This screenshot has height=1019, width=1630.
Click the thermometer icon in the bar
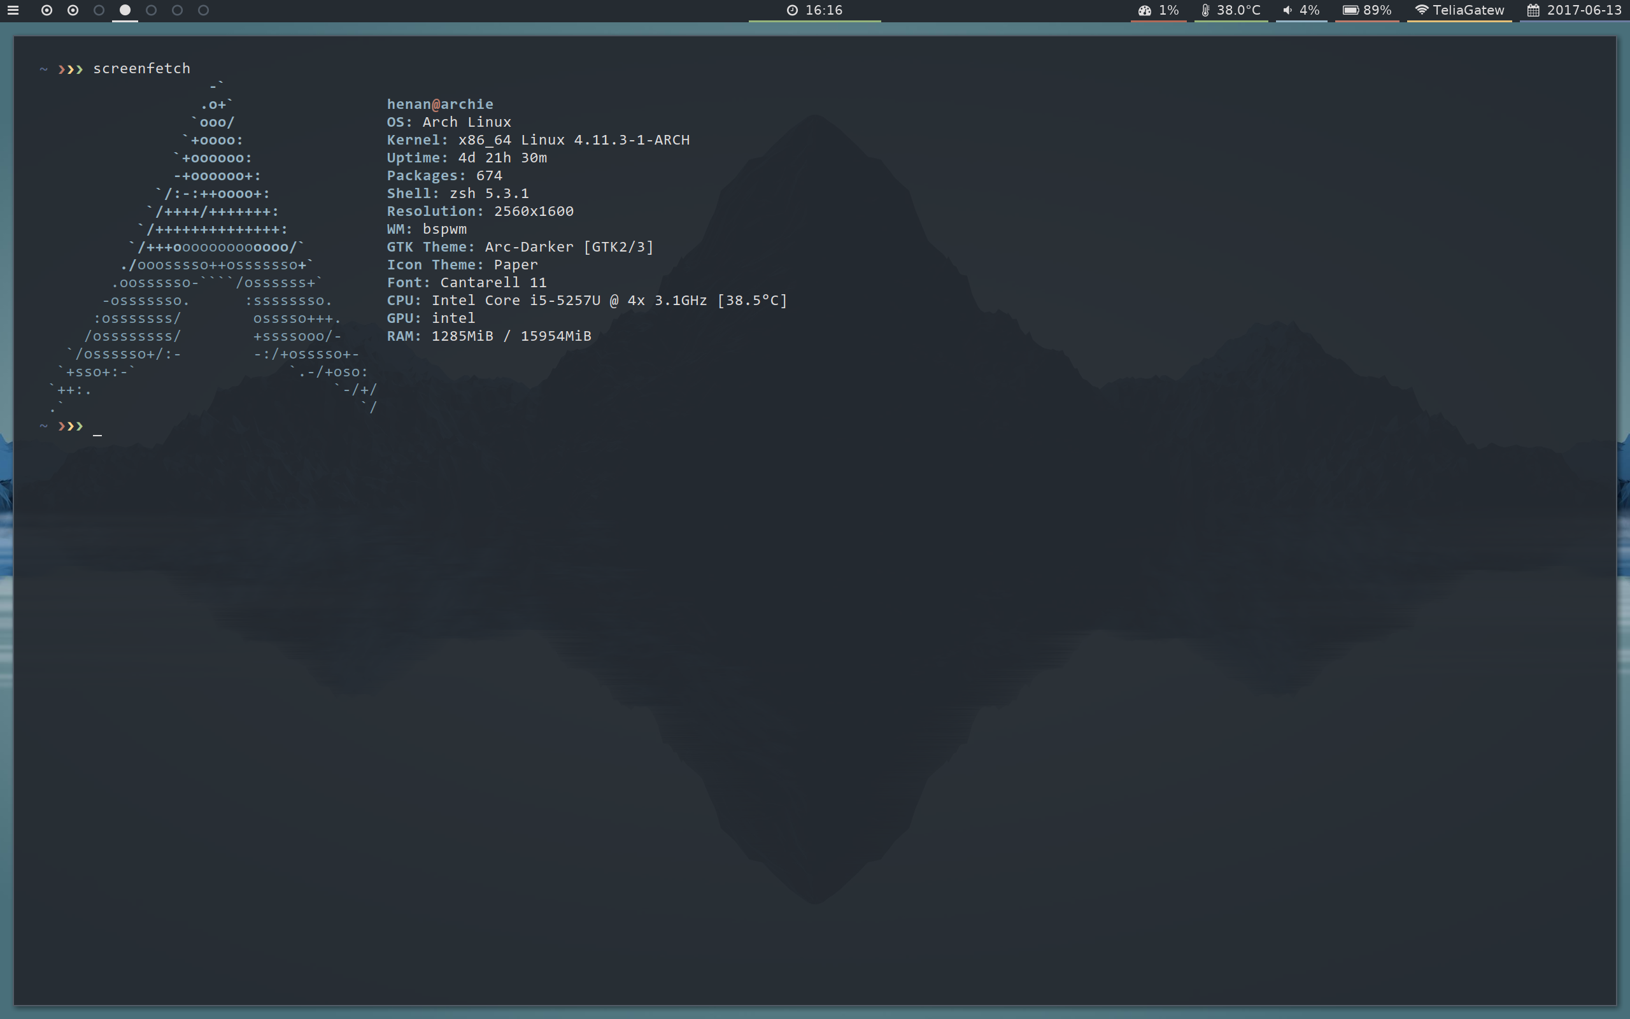[x=1205, y=10]
